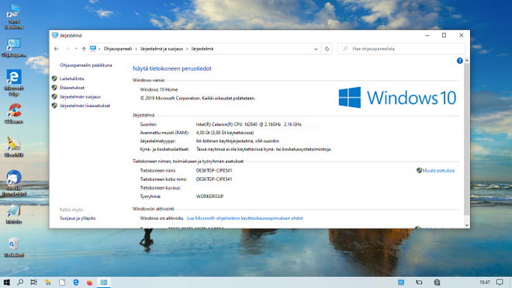Minimize the Järjestelmä window
This screenshot has height=288, width=512.
tap(427, 35)
